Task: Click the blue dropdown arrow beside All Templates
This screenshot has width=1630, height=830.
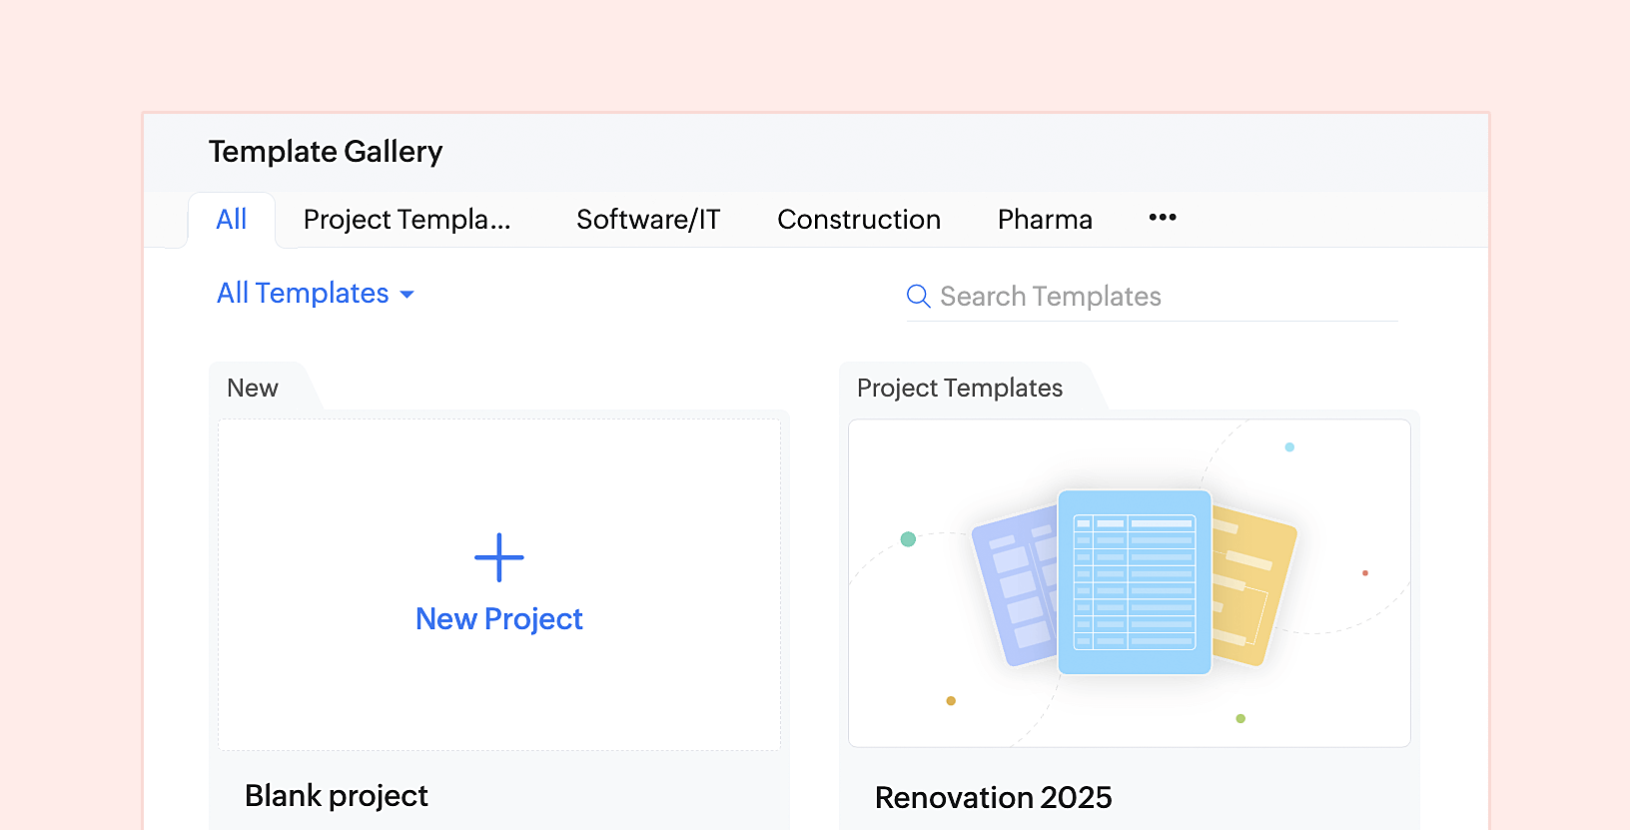Action: tap(407, 295)
